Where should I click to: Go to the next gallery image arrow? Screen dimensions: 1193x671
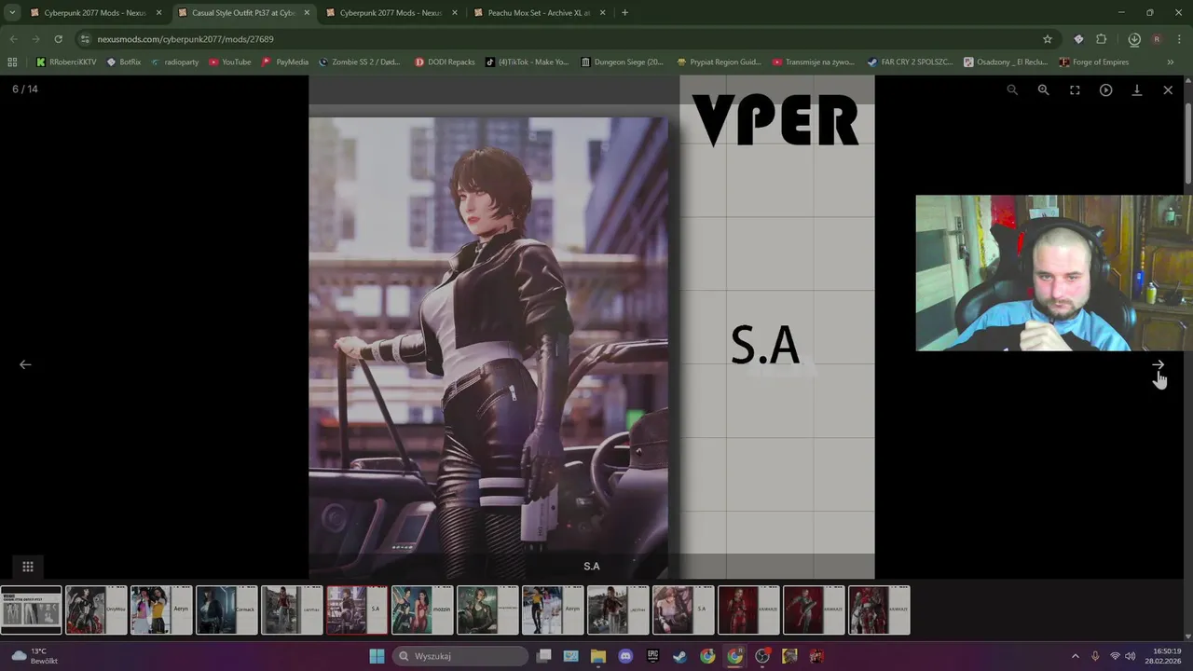coord(1158,365)
